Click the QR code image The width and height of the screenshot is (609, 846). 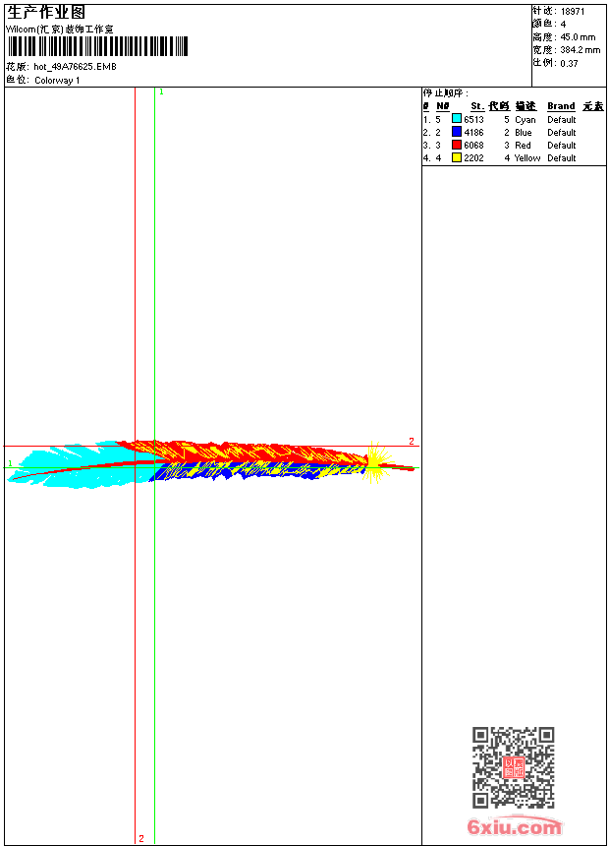pos(513,767)
